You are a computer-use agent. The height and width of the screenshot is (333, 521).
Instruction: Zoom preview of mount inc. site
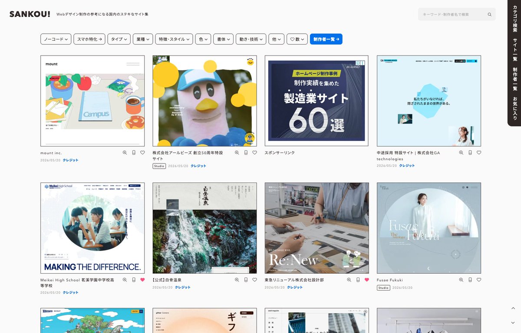[x=125, y=153]
